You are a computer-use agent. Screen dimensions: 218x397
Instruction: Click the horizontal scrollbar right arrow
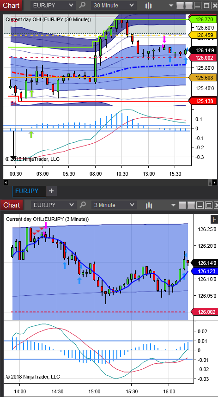pyautogui.click(x=214, y=182)
